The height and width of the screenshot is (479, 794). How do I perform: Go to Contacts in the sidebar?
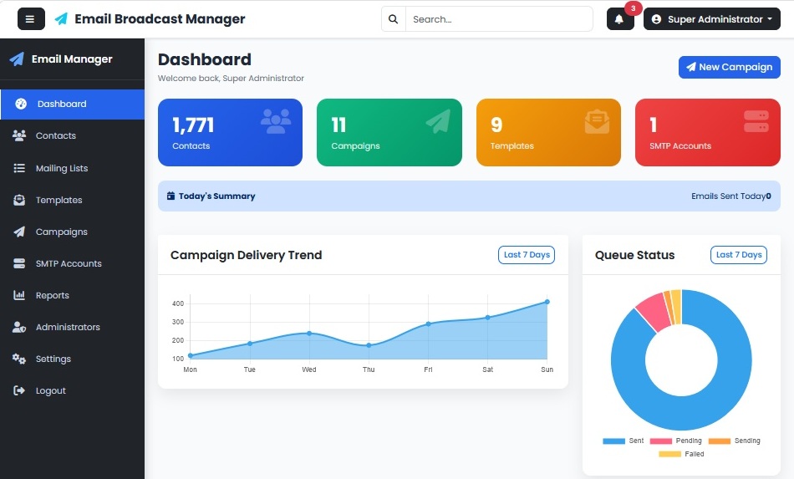[73, 135]
